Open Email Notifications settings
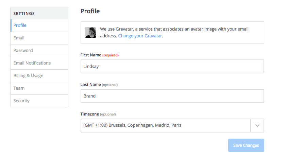 tap(39, 63)
